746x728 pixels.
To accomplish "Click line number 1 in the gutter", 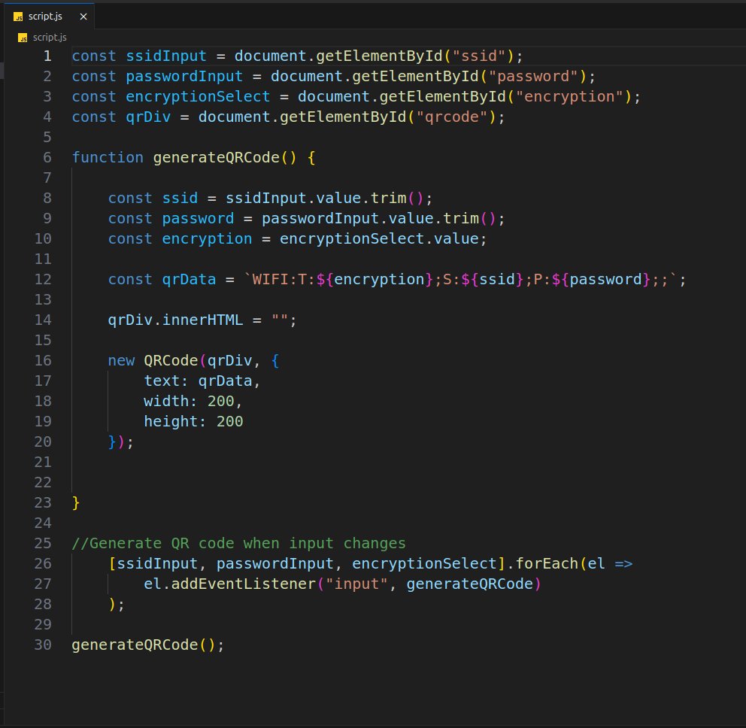I will coord(47,56).
